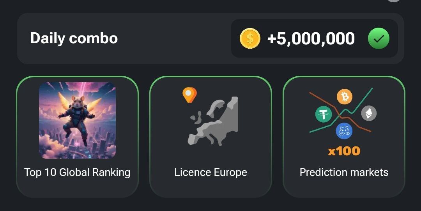The width and height of the screenshot is (421, 211).
Task: Open the Top 10 Global Ranking label
Action: 77,172
